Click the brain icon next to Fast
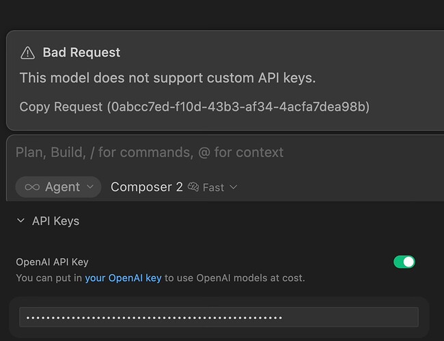The image size is (444, 341). click(193, 187)
